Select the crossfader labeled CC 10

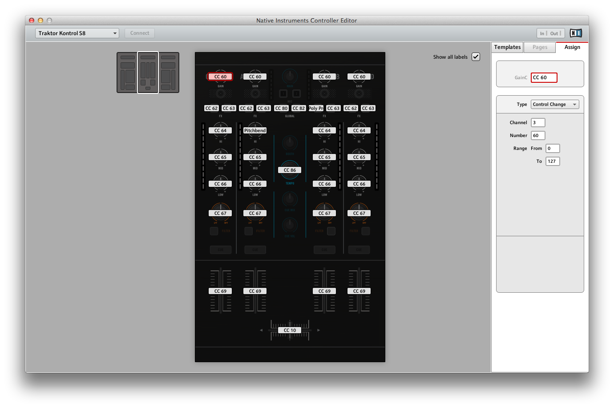(x=290, y=330)
